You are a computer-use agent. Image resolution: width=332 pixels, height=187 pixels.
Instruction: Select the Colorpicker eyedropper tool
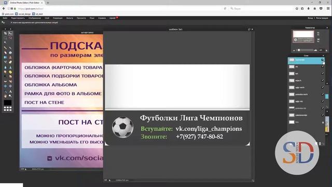(5, 91)
